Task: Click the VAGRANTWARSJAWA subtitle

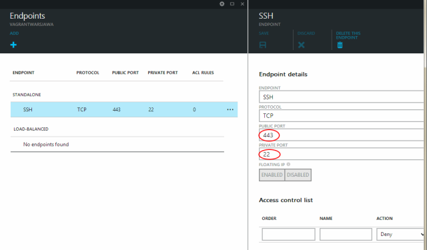Action: click(x=31, y=25)
